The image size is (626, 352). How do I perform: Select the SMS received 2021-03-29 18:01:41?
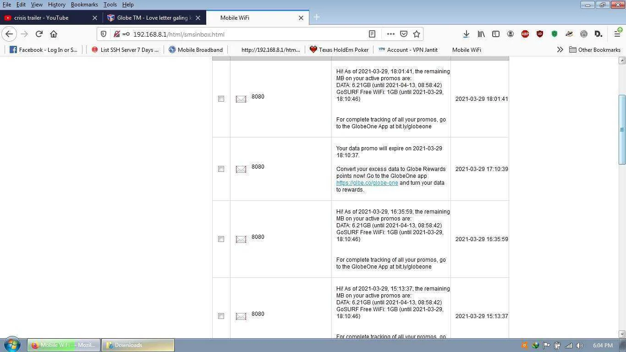[x=221, y=99]
